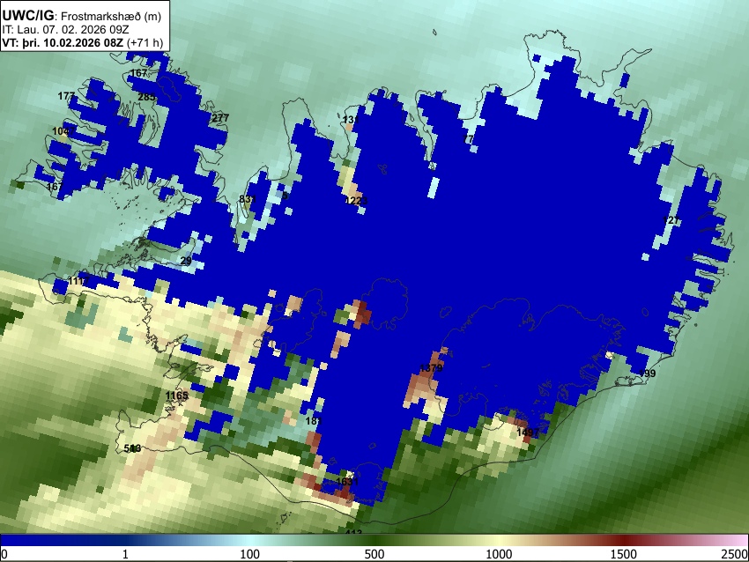
Task: Click the 1497 value label on the map
Action: click(528, 433)
